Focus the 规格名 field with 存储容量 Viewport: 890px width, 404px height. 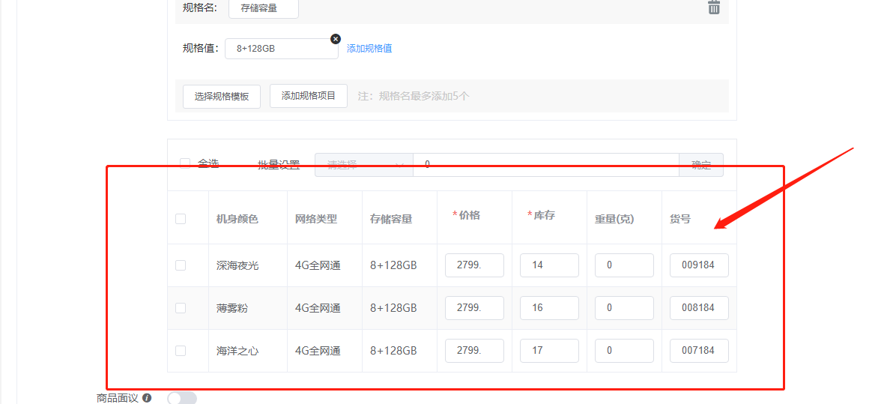point(264,8)
